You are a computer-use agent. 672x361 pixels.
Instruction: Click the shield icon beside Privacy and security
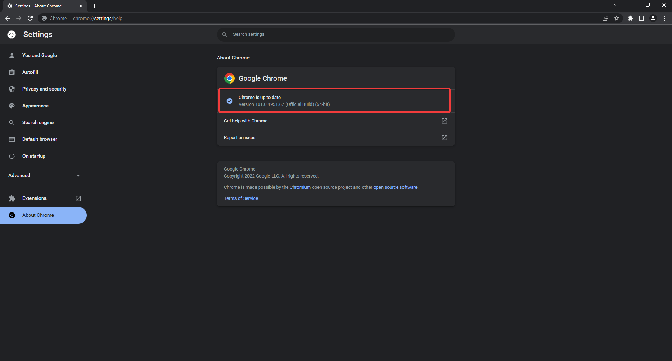12,89
